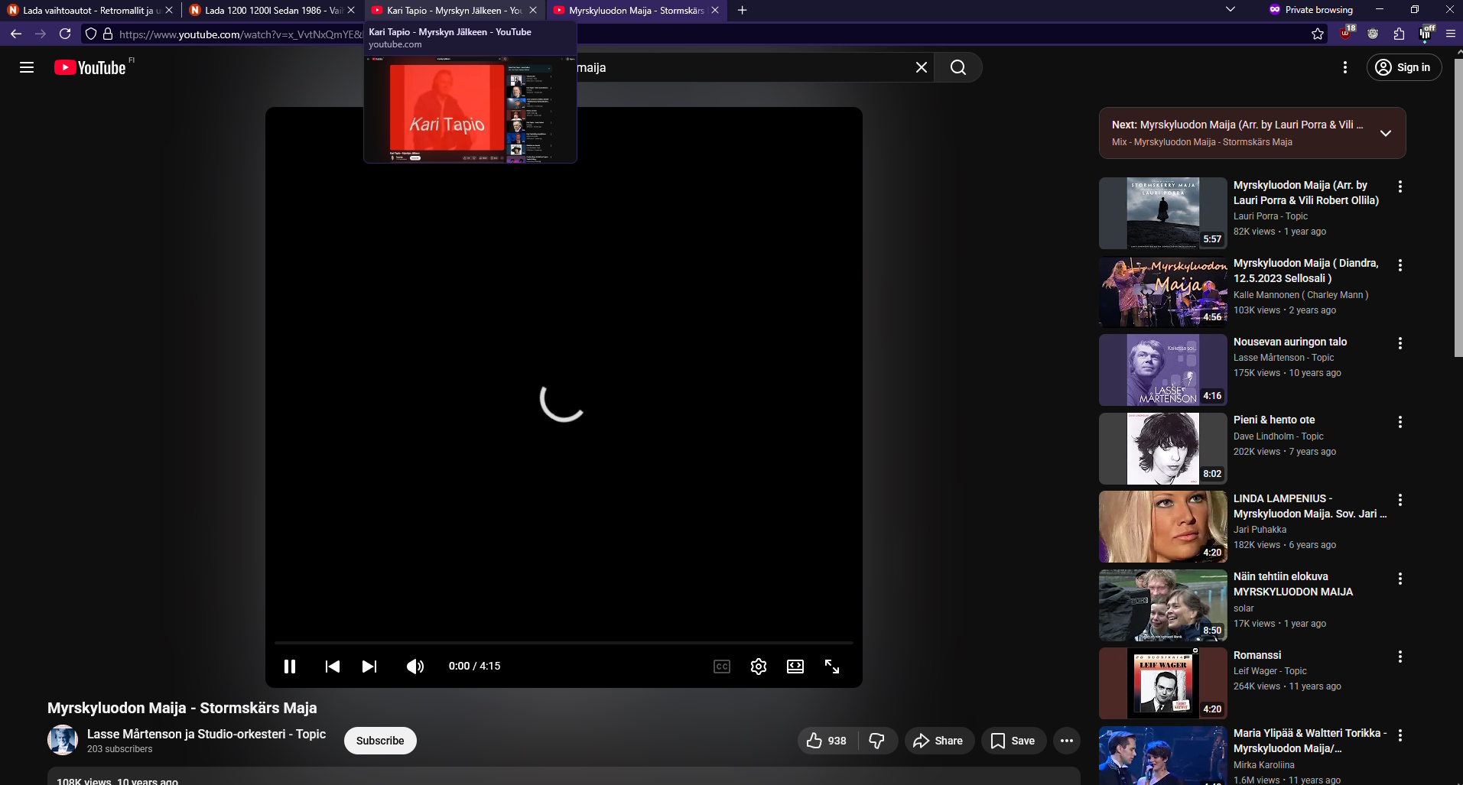
Task: Close the Kari Tapio tab
Action: point(533,11)
